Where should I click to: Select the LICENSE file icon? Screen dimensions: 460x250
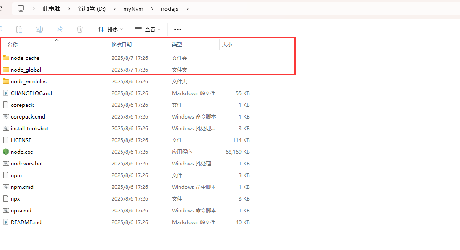[x=6, y=140]
